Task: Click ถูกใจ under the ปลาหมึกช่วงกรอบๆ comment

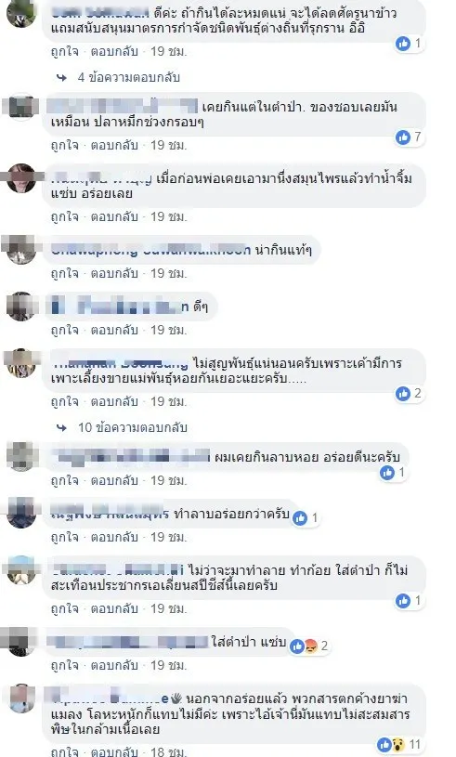Action: [x=65, y=145]
